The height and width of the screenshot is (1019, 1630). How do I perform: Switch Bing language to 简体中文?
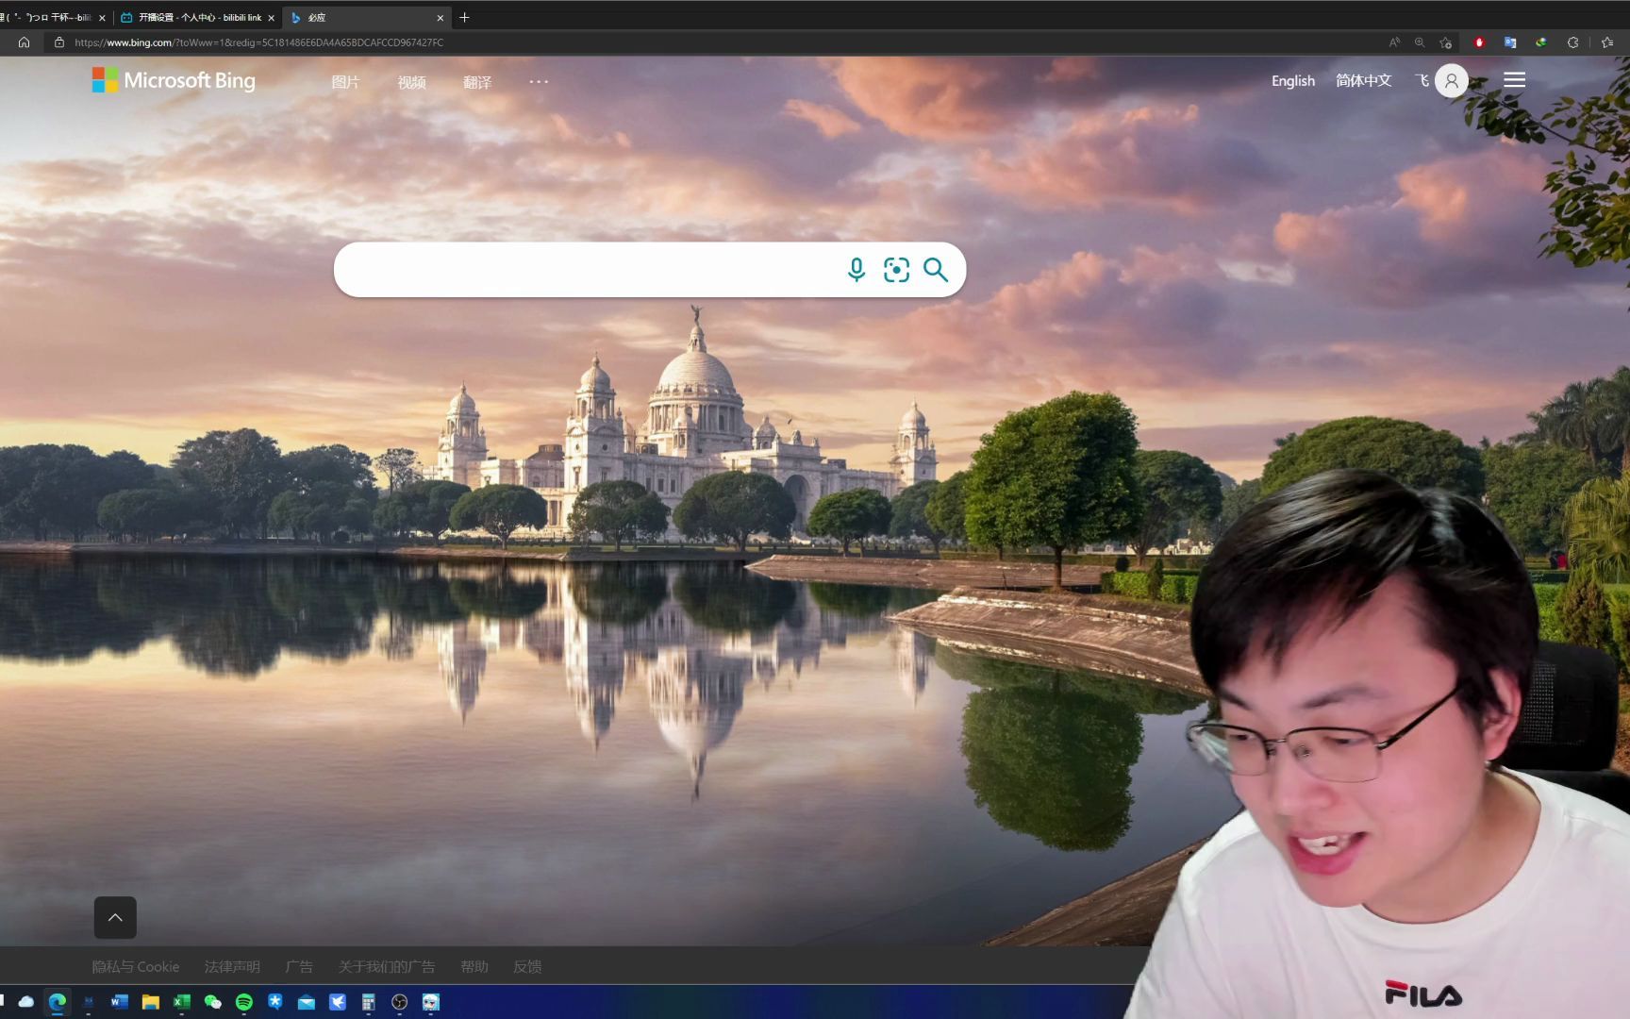[1363, 81]
